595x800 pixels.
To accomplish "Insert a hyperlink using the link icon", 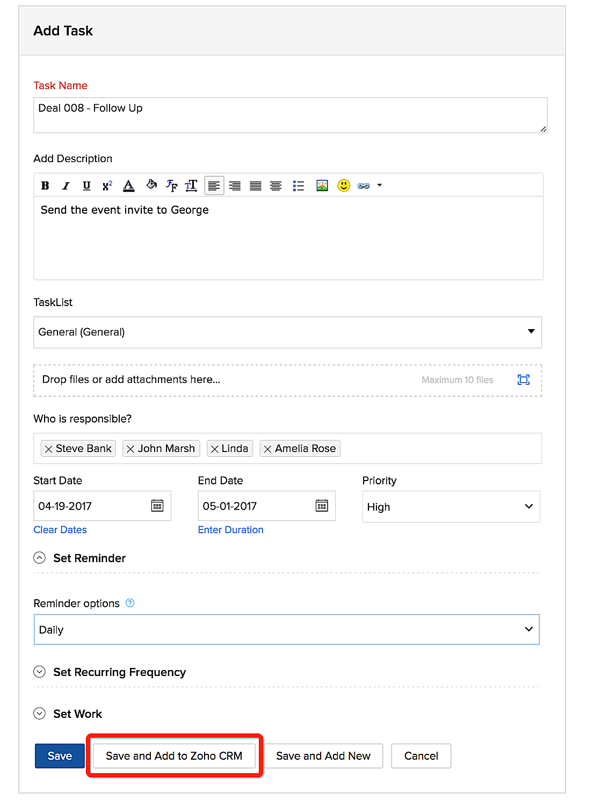I will click(x=364, y=186).
